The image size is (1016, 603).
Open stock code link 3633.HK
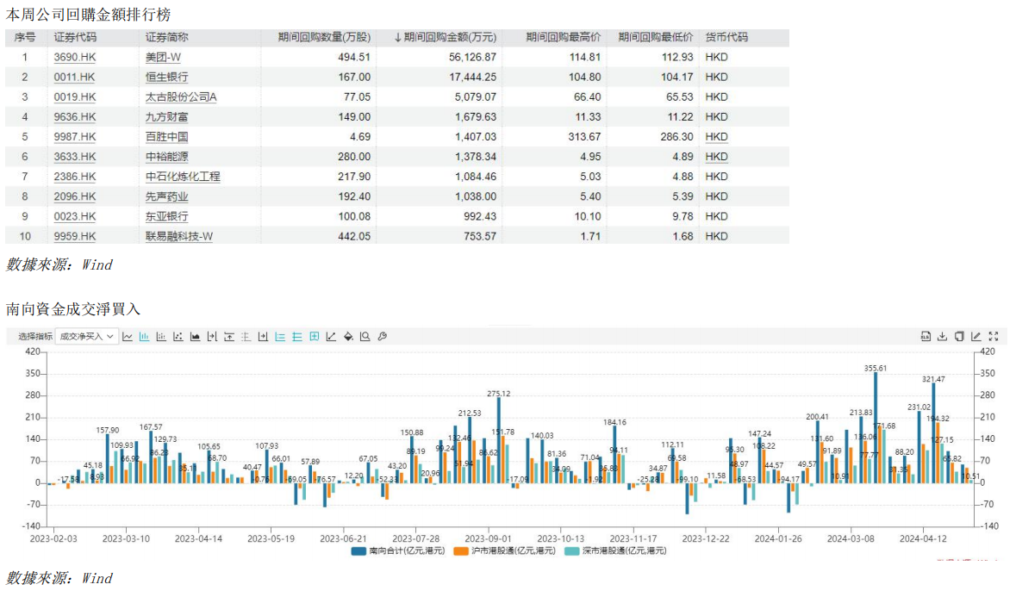coord(74,157)
